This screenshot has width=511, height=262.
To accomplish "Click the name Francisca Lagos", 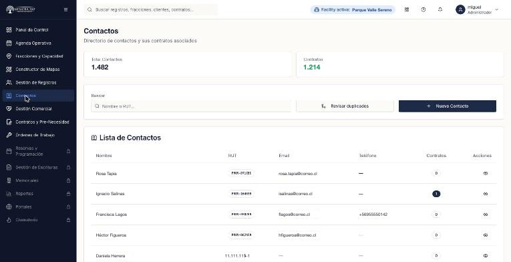I will [111, 215].
